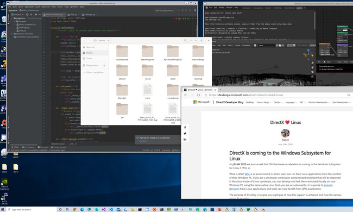Share article on Facebook icon
The image size is (353, 212).
(x=185, y=128)
